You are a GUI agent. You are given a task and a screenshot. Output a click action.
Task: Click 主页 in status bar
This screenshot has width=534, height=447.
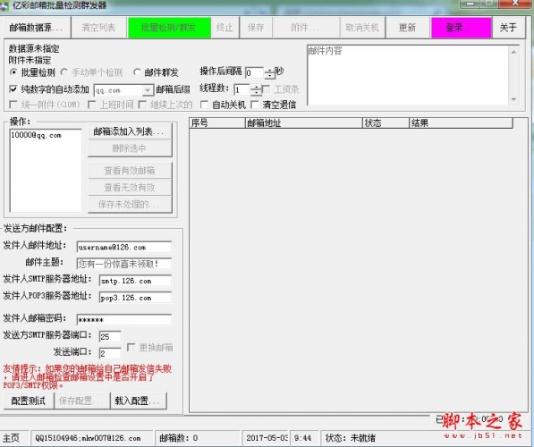[x=12, y=438]
